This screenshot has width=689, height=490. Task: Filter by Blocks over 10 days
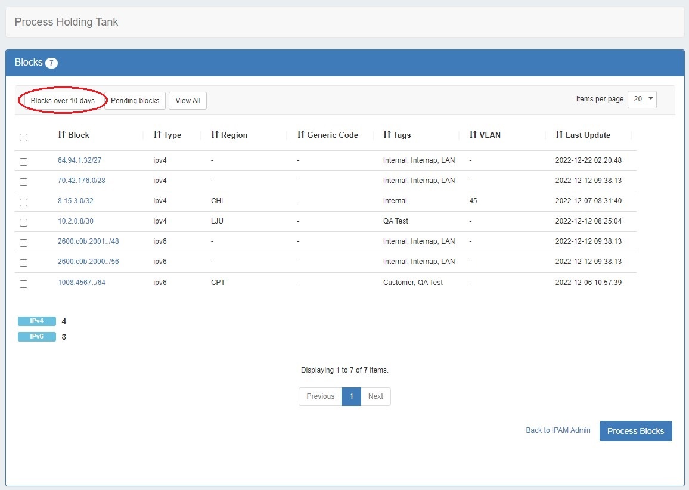coord(63,101)
